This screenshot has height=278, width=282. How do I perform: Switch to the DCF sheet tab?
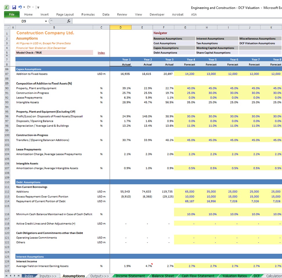click(x=257, y=276)
